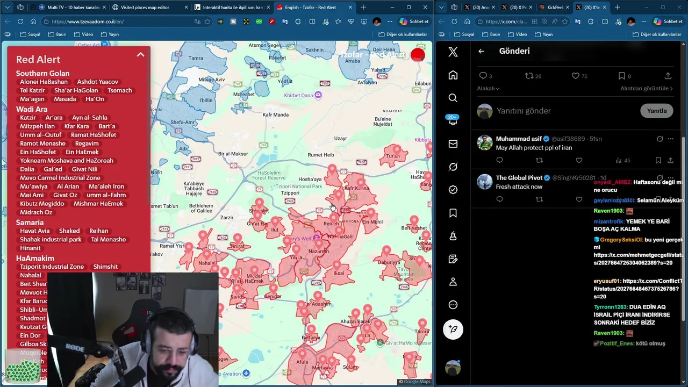Click the red Tzofar logo button on the map
688x387 pixels.
click(418, 55)
